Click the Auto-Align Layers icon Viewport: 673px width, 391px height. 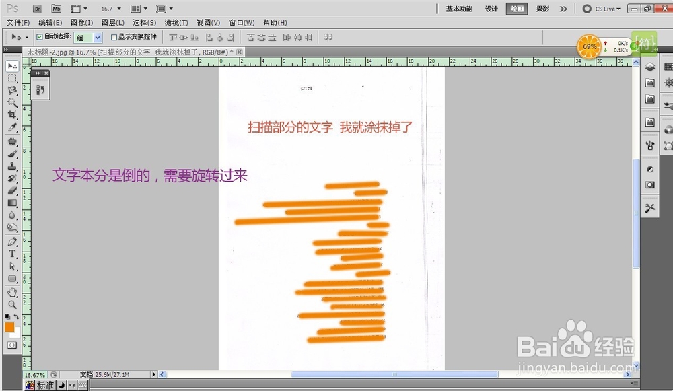tap(328, 37)
